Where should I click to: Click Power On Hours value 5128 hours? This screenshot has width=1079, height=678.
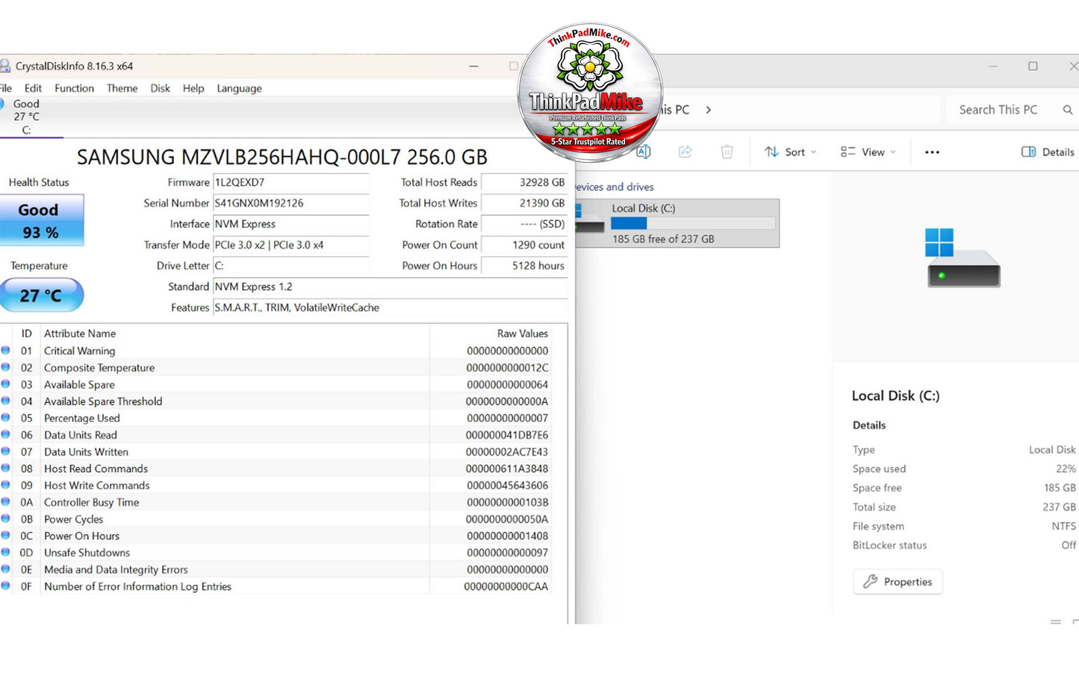pos(524,266)
